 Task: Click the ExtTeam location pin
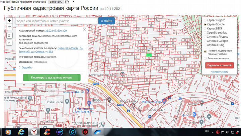coord(202,103)
